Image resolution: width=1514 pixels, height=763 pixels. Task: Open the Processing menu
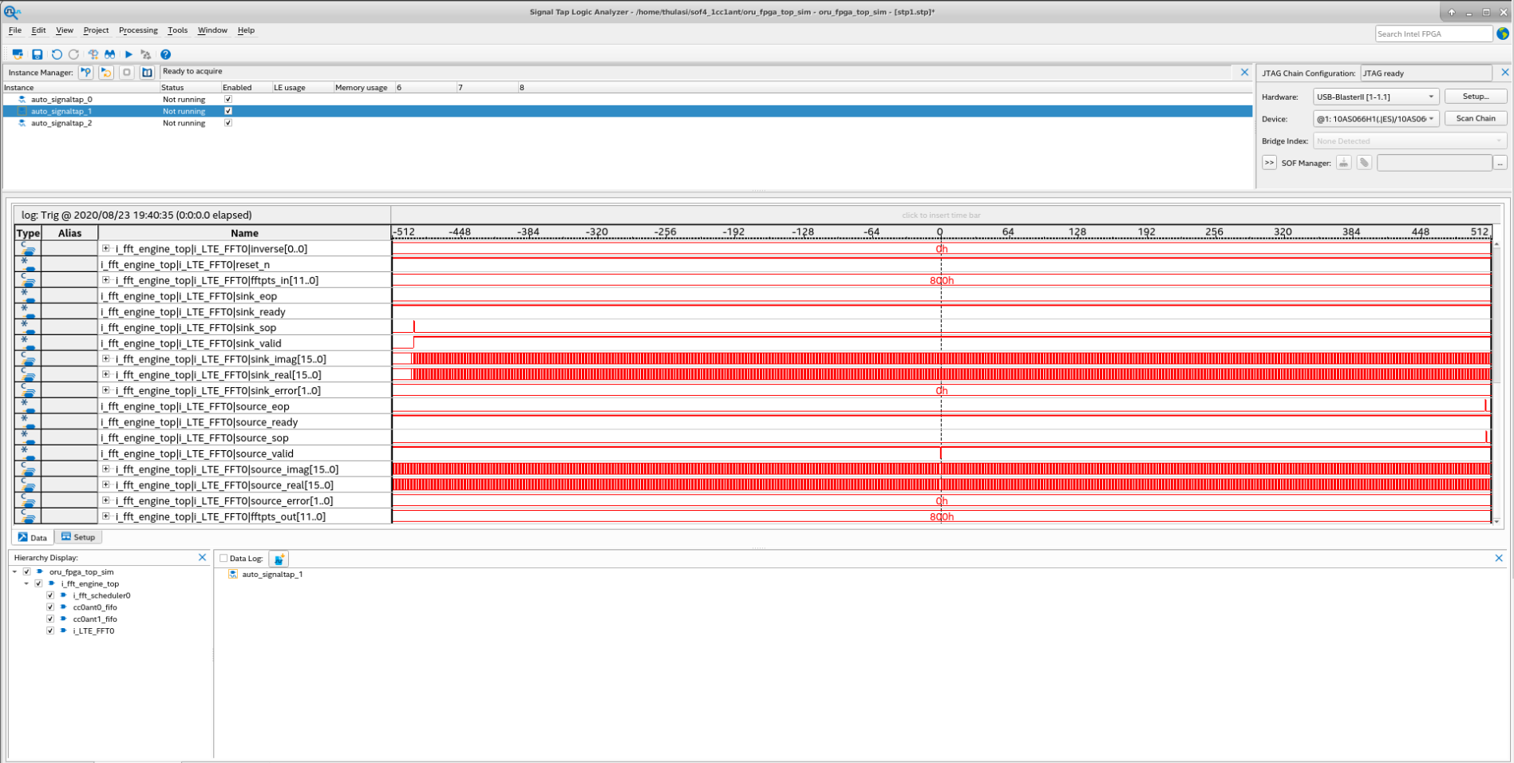[138, 30]
